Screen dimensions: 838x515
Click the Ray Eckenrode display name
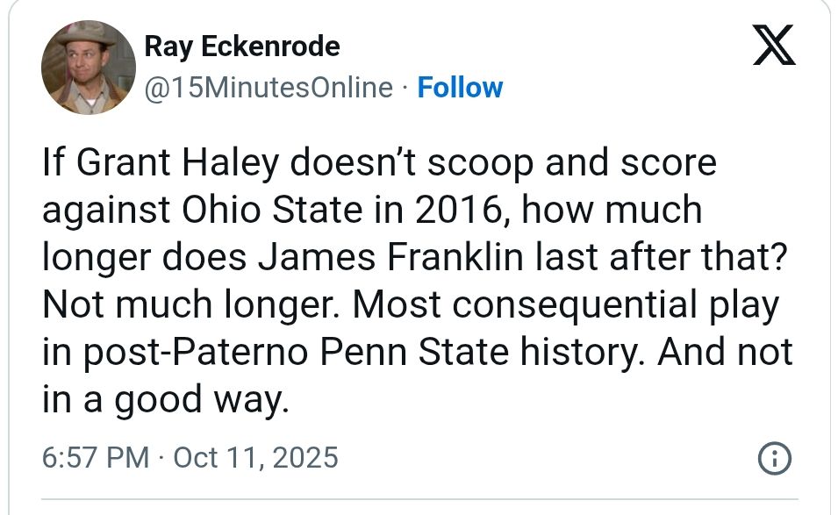pyautogui.click(x=242, y=46)
